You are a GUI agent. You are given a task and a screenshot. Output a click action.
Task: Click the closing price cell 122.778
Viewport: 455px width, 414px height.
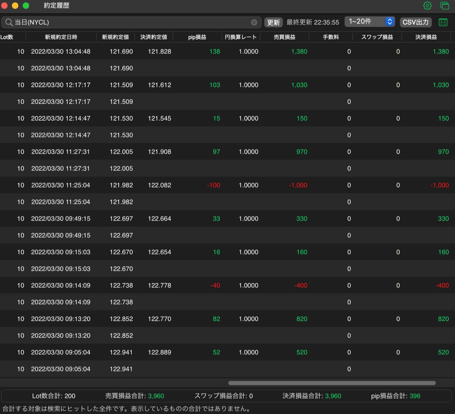coord(160,285)
